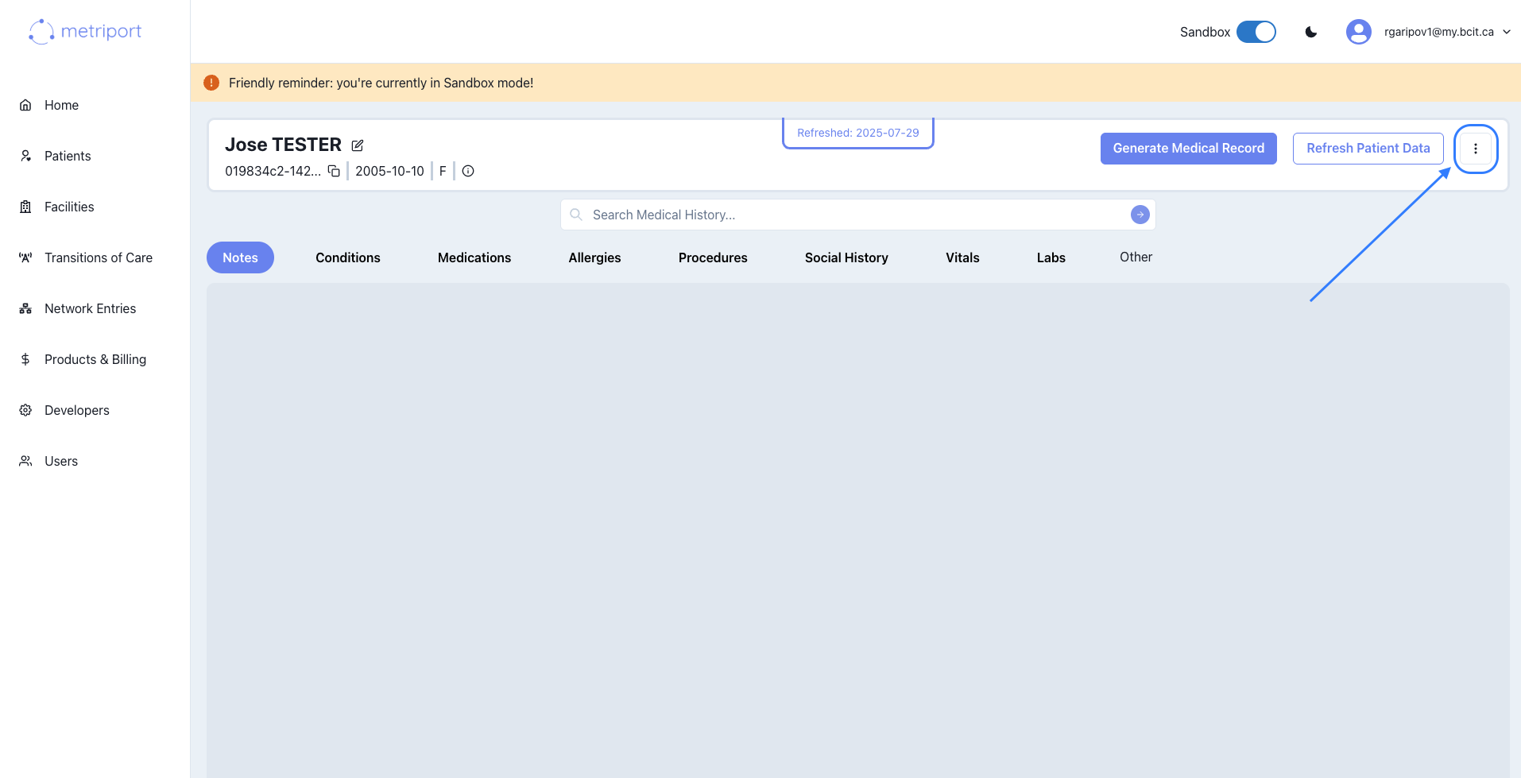Open the Patients section via sidebar icon

[x=25, y=156]
